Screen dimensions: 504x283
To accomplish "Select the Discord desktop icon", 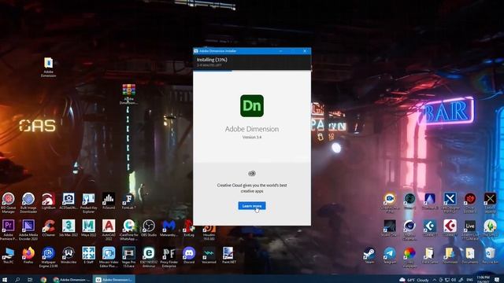I will (189, 255).
